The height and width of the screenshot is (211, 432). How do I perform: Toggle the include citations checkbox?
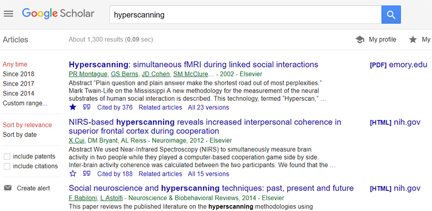click(7, 166)
